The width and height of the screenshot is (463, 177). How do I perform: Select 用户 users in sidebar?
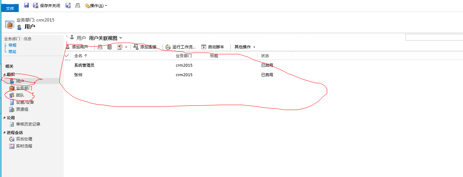[x=20, y=81]
